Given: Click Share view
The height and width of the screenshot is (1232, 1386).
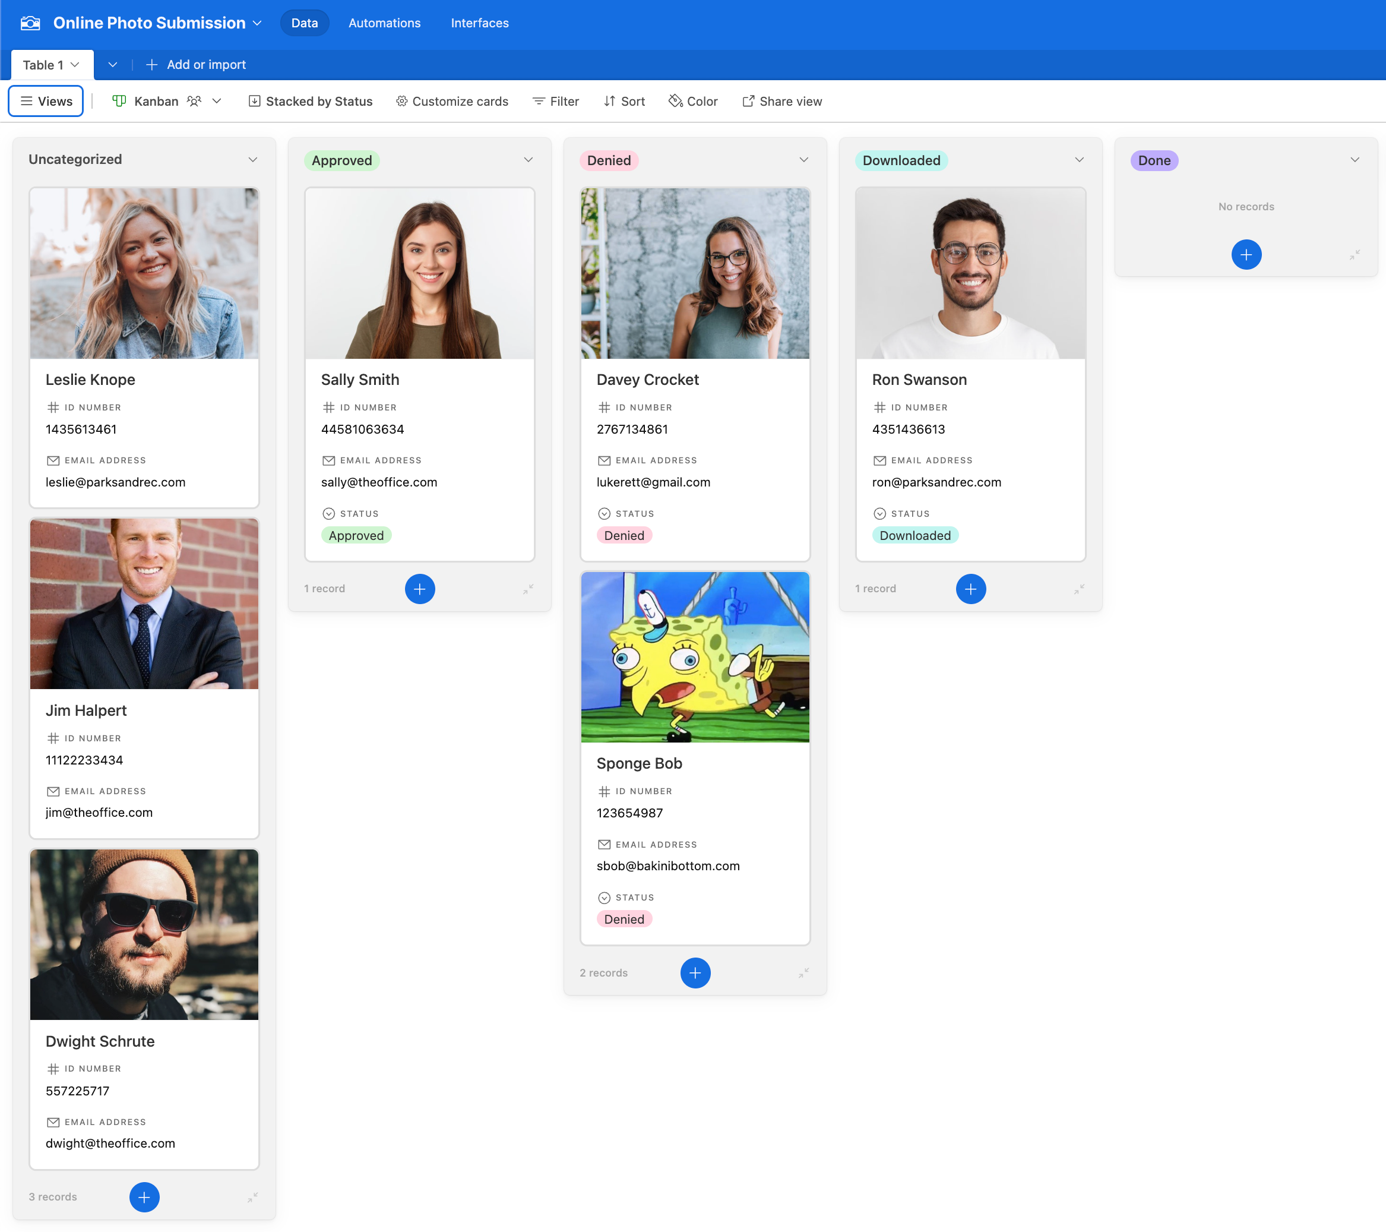Looking at the screenshot, I should coord(783,101).
